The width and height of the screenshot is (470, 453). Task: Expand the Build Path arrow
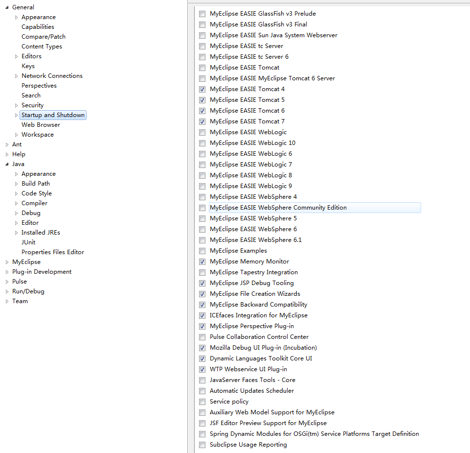click(16, 184)
